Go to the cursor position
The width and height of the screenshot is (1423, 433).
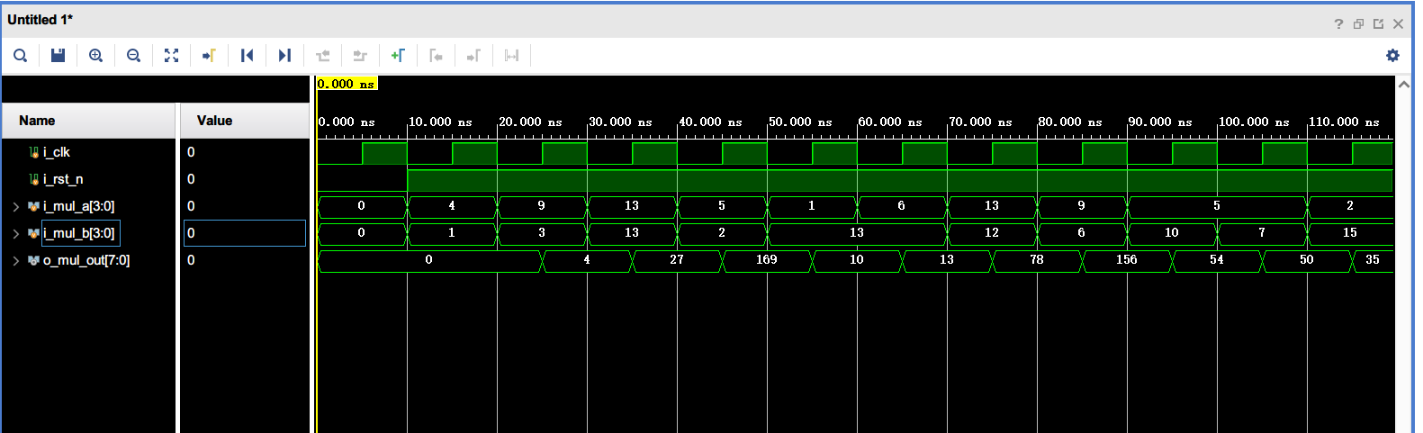[x=209, y=56]
